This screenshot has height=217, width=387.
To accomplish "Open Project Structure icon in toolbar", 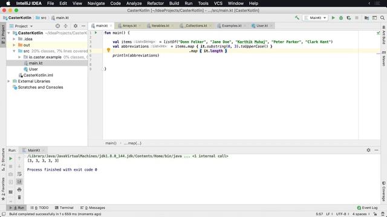I will pos(366,17).
